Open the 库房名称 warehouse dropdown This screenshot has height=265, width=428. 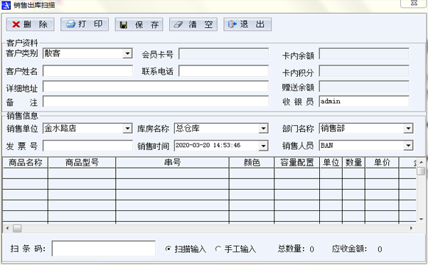[263, 129]
